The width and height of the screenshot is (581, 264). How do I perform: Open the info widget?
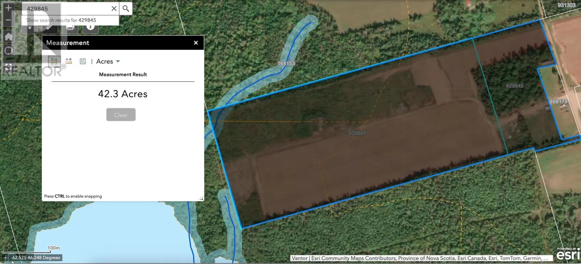(91, 28)
